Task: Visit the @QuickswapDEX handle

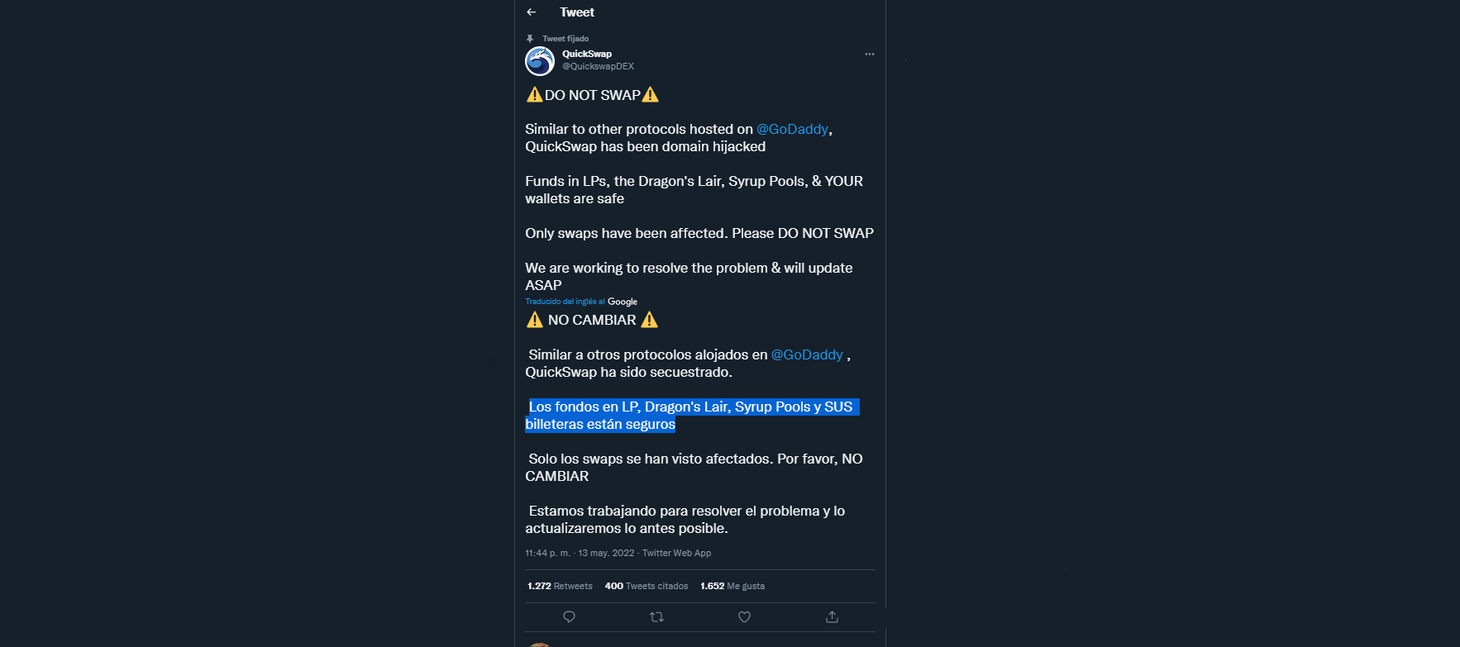Action: point(598,66)
